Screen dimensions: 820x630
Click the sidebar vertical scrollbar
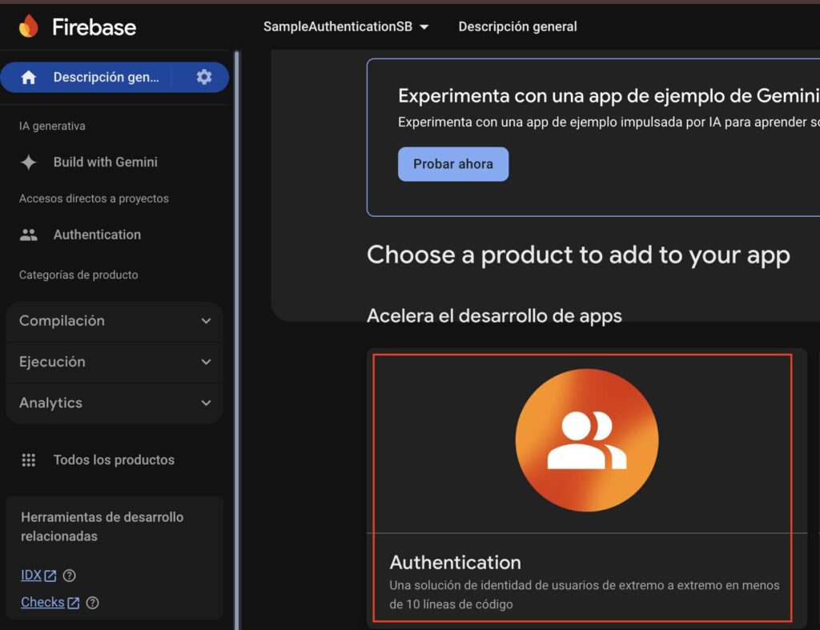(237, 340)
